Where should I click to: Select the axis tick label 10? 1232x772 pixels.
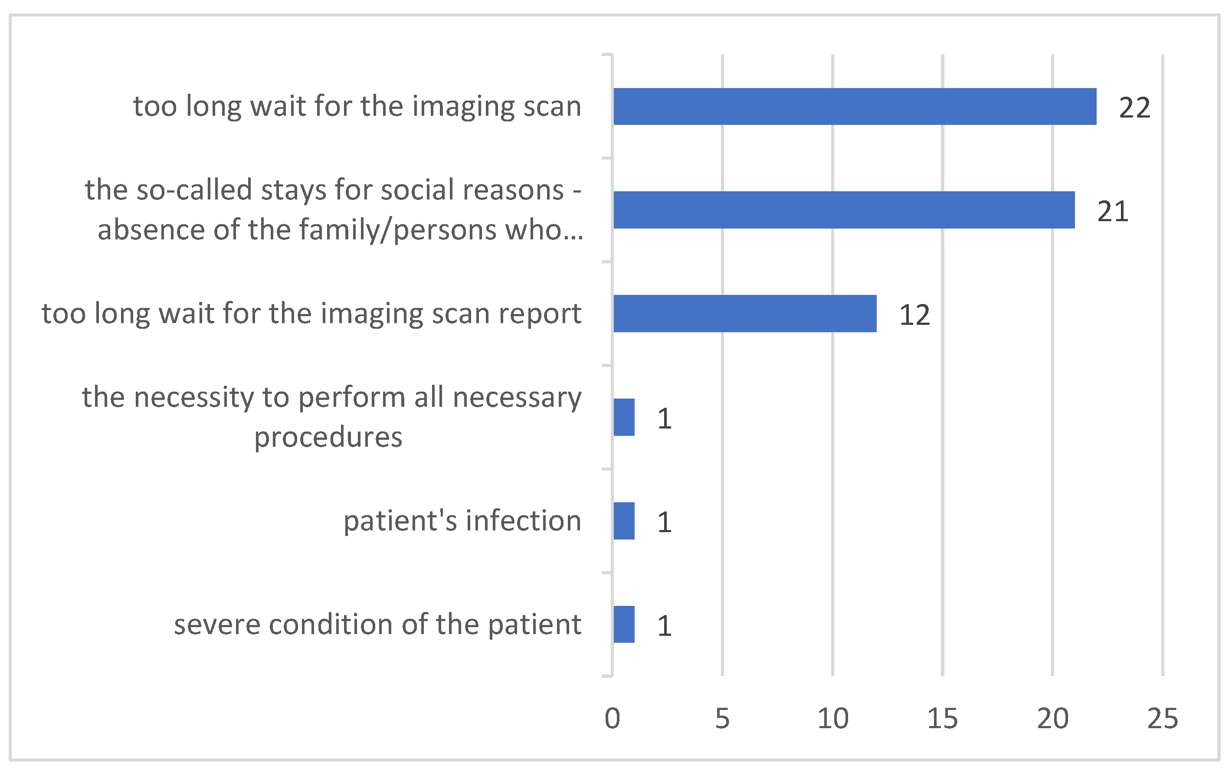pos(833,719)
